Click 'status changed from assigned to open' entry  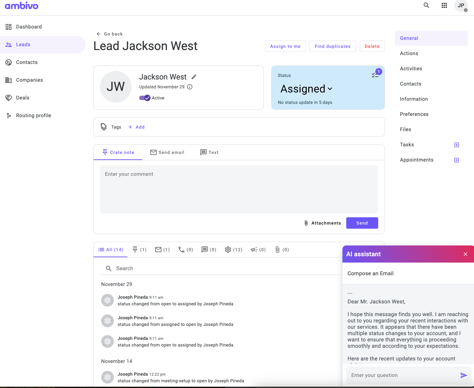(x=175, y=324)
